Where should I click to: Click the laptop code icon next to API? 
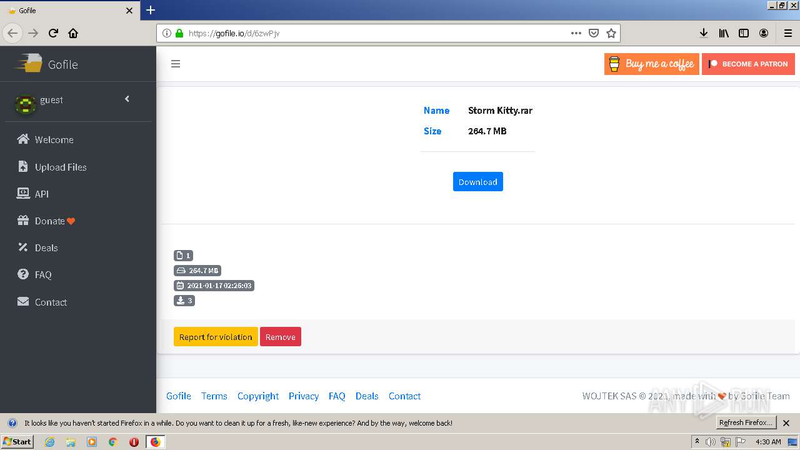pos(23,194)
